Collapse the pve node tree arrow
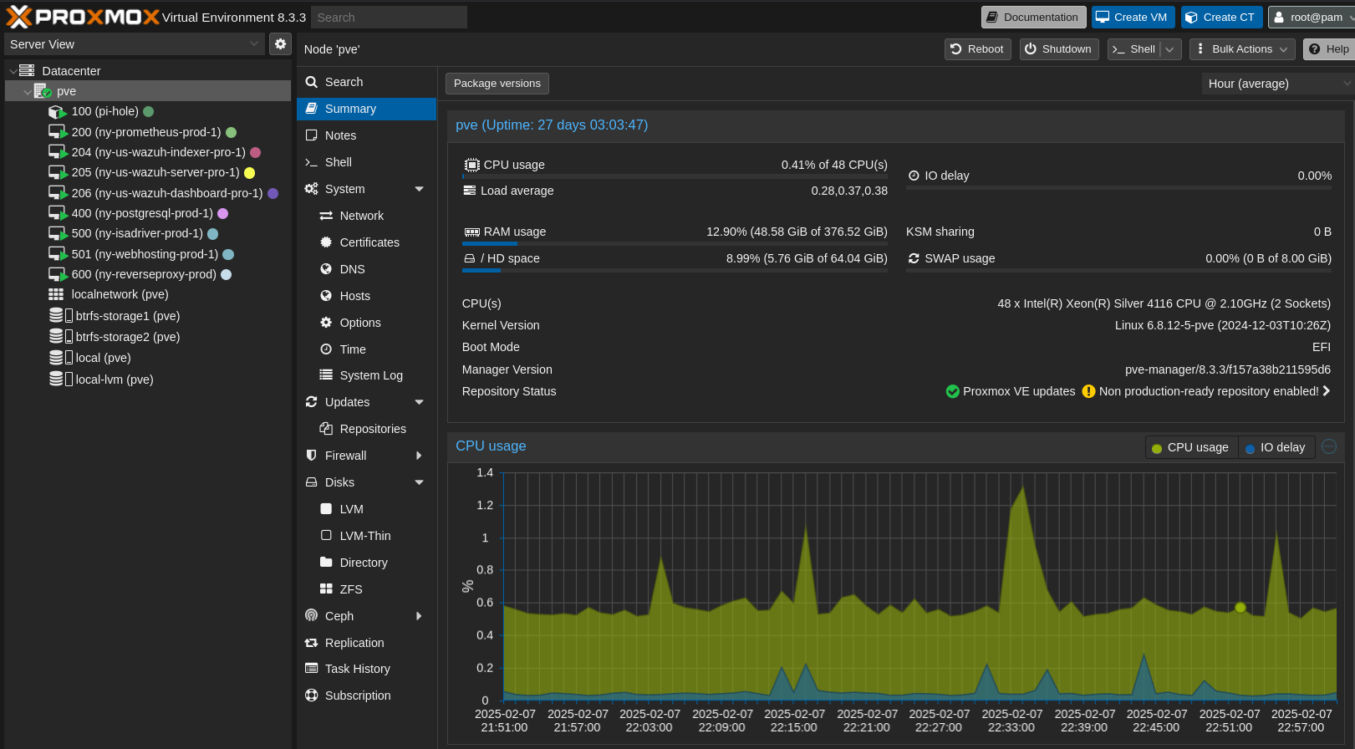The image size is (1355, 749). point(28,92)
